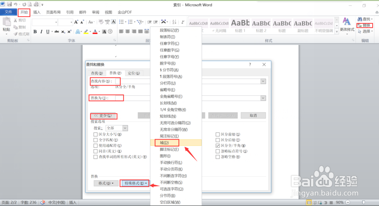The image size is (379, 206).
Task: Click the numbered list icon
Action: pyautogui.click(x=130, y=22)
